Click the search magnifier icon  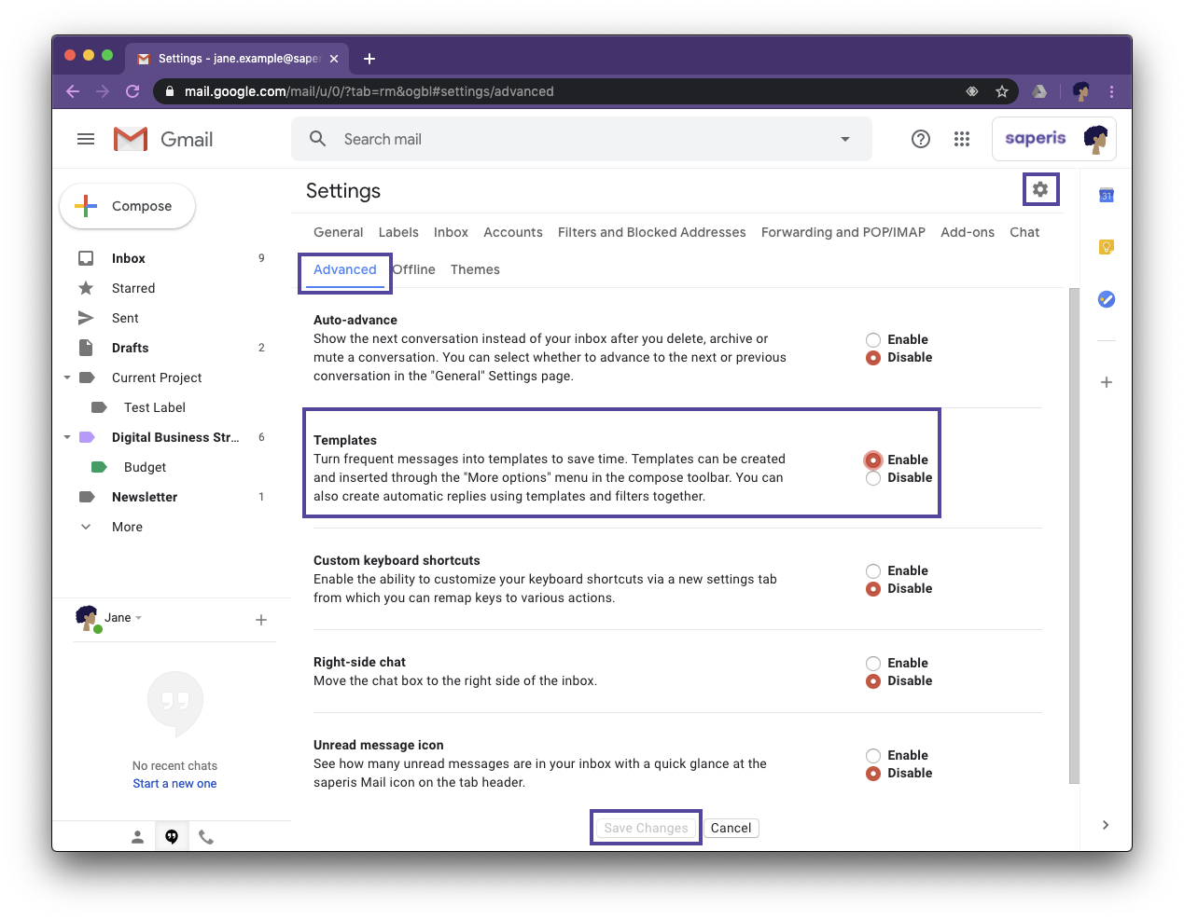click(318, 139)
